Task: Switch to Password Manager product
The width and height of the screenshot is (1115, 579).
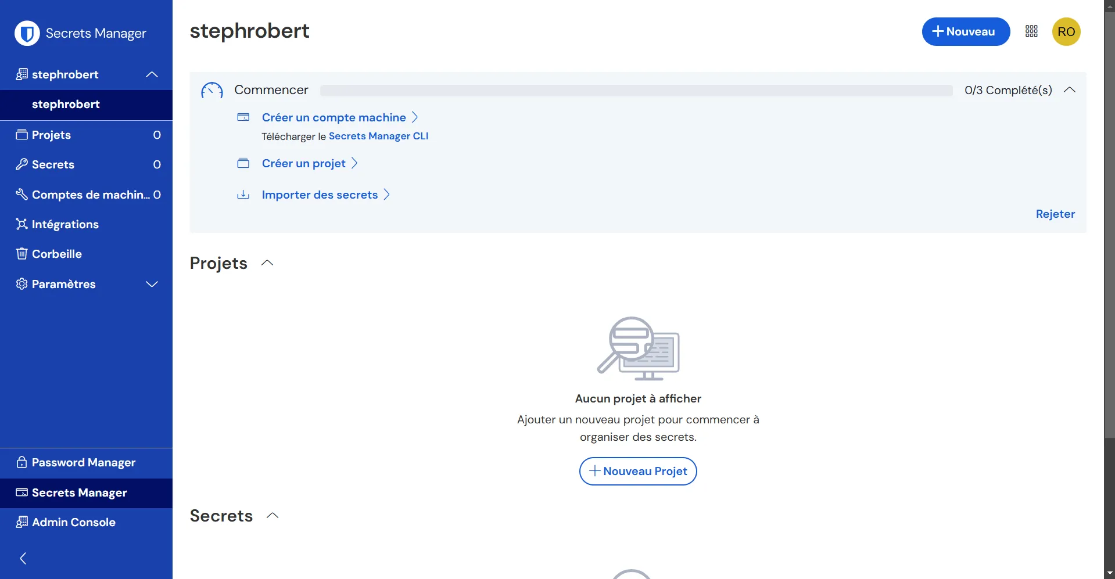Action: [x=84, y=463]
